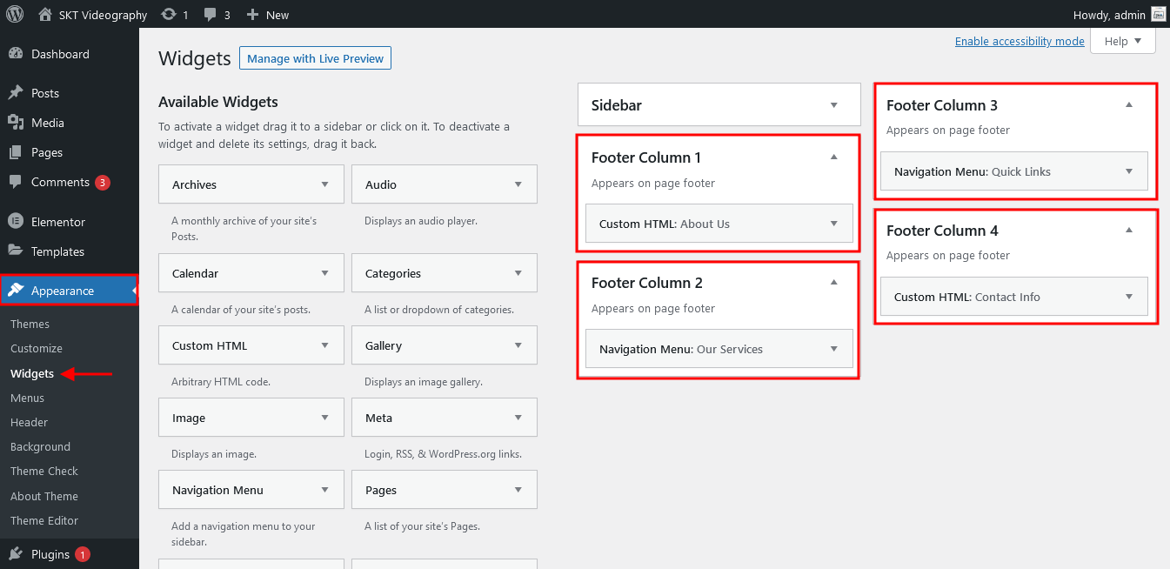Viewport: 1170px width, 569px height.
Task: Open the Header submenu item
Action: pyautogui.click(x=29, y=422)
